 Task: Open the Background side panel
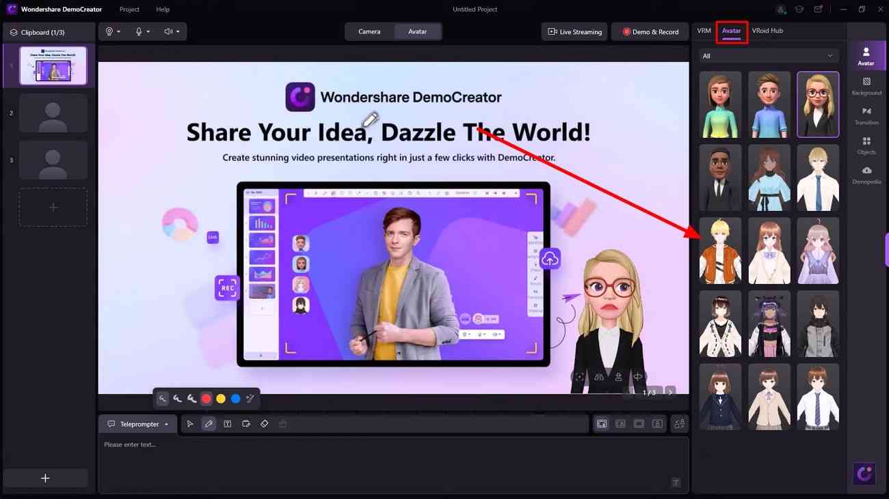(866, 86)
